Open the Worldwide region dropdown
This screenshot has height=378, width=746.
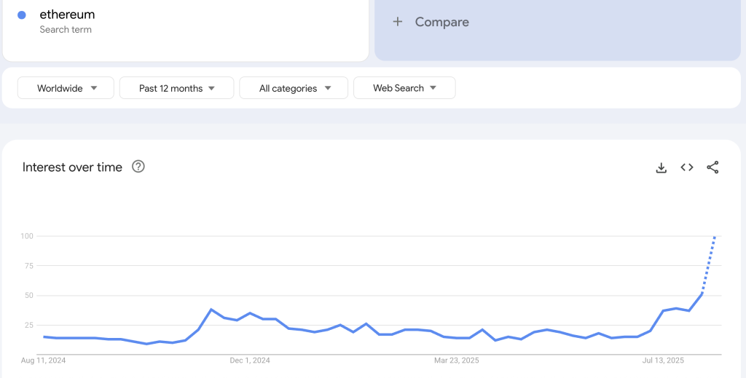[x=66, y=88]
